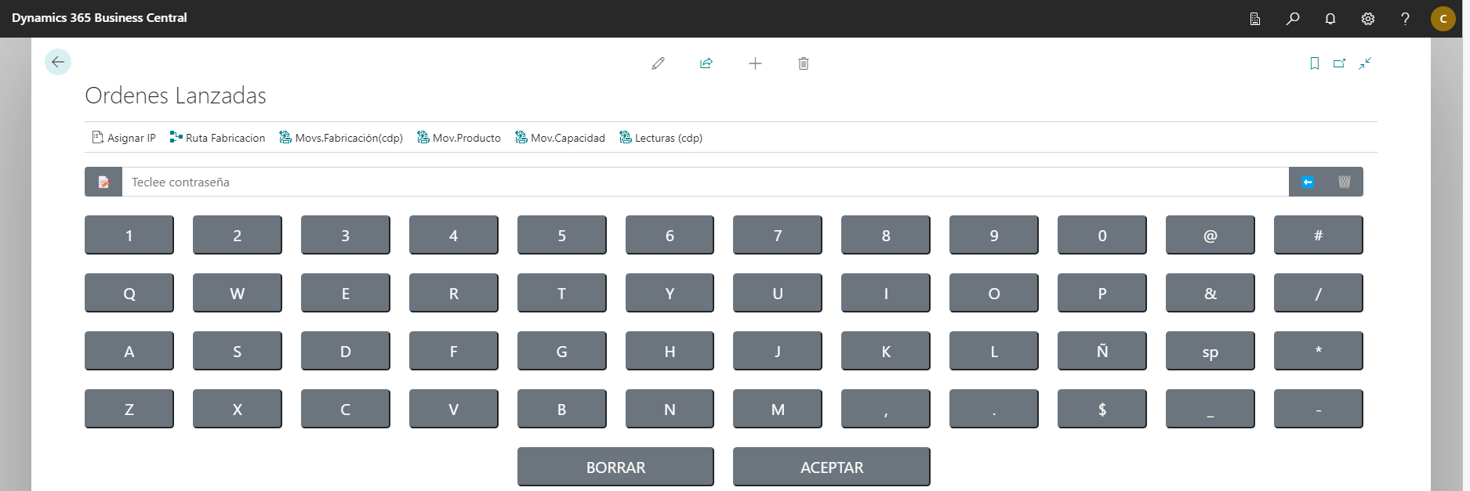This screenshot has width=1470, height=491.
Task: Tap the hyphen key
Action: click(x=1319, y=409)
